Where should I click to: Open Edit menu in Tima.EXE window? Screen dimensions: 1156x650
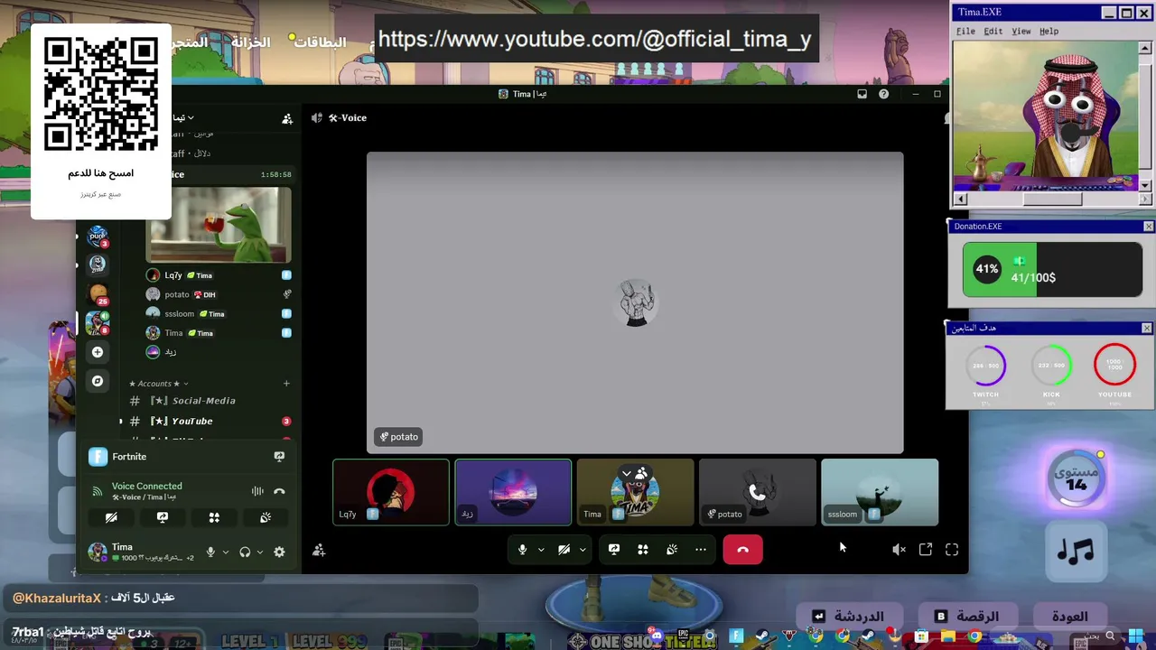click(x=993, y=32)
